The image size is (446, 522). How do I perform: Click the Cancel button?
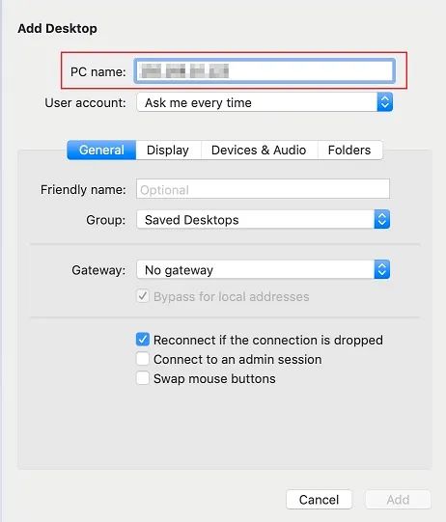tap(319, 500)
